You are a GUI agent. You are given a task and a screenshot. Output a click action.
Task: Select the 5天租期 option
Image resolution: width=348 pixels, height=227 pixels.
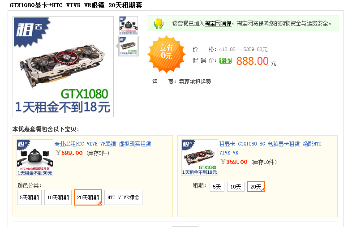tap(29, 197)
